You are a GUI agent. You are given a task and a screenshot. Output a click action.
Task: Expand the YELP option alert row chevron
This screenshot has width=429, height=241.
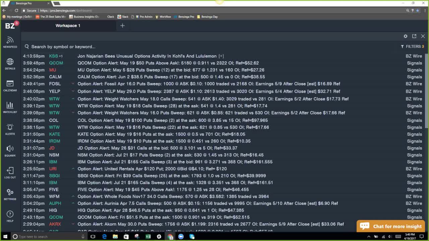(73, 91)
